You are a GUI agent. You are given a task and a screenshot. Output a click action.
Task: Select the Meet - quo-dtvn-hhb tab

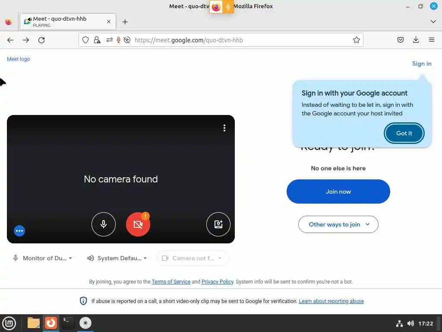pyautogui.click(x=68, y=22)
